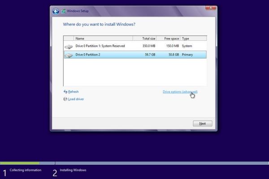The height and width of the screenshot is (179, 269).
Task: Sort by the Type column header
Action: [x=194, y=39]
